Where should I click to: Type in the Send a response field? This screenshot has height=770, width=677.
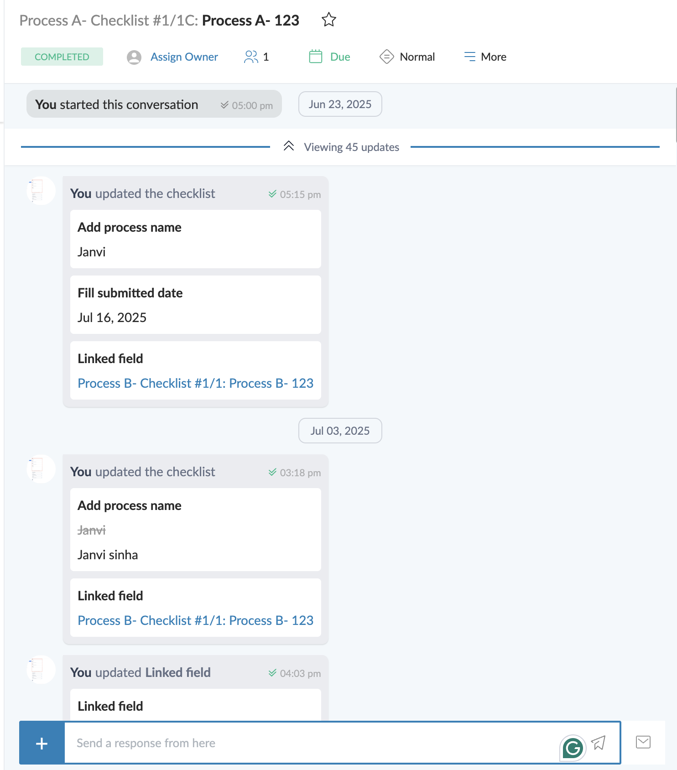coord(310,743)
